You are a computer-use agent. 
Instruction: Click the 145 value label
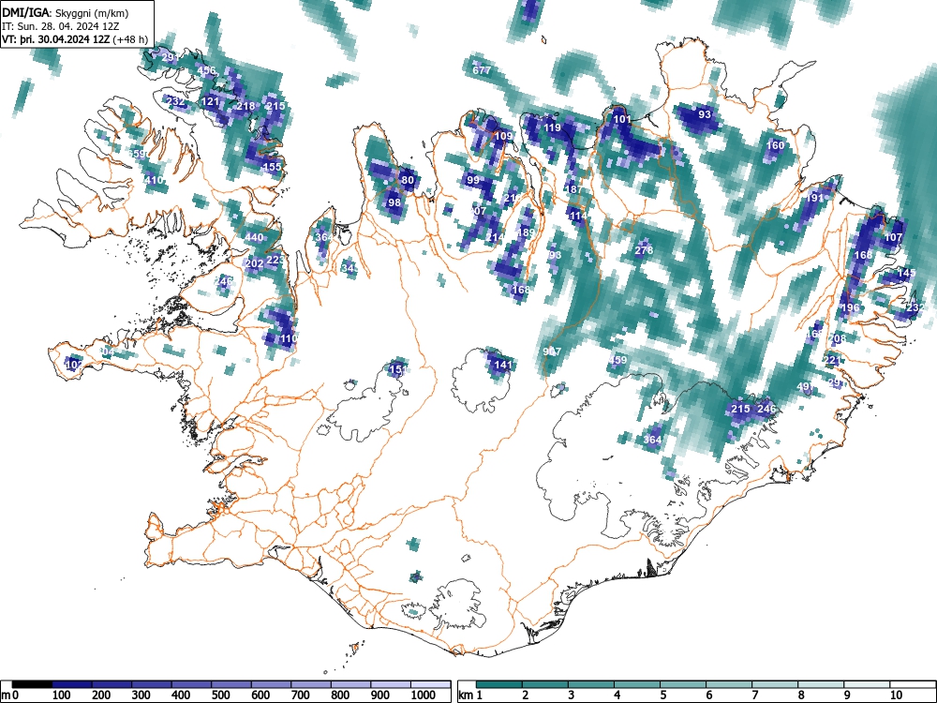click(x=906, y=273)
